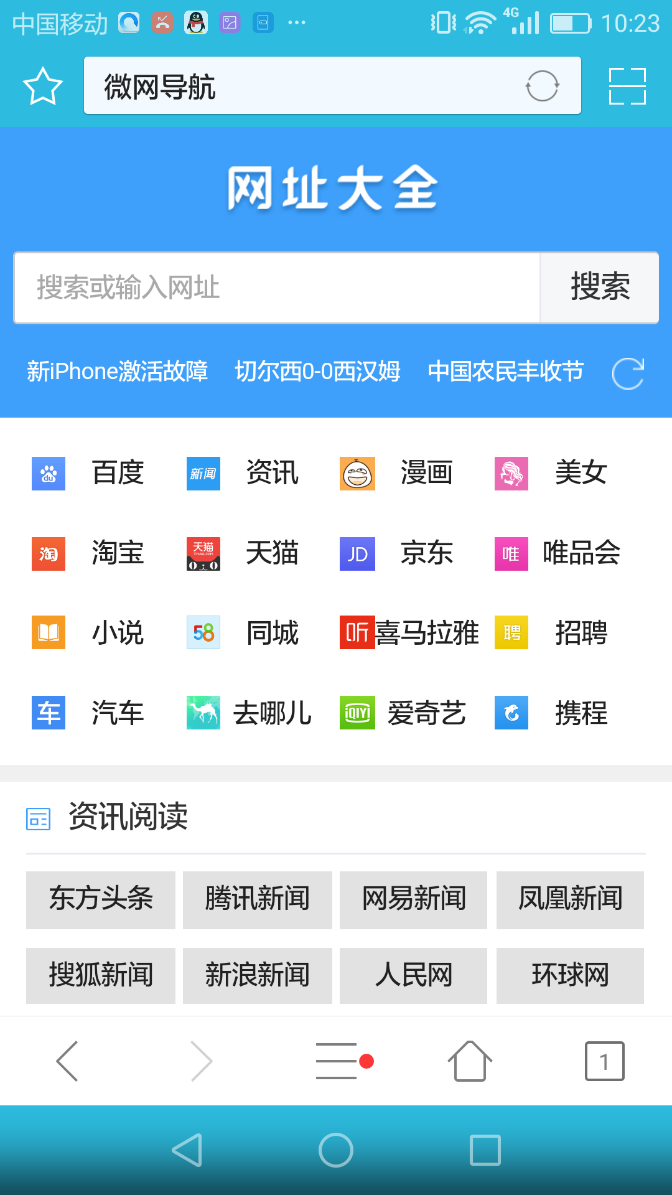The height and width of the screenshot is (1195, 672).
Task: Open the 资讯 news icon
Action: pos(203,474)
